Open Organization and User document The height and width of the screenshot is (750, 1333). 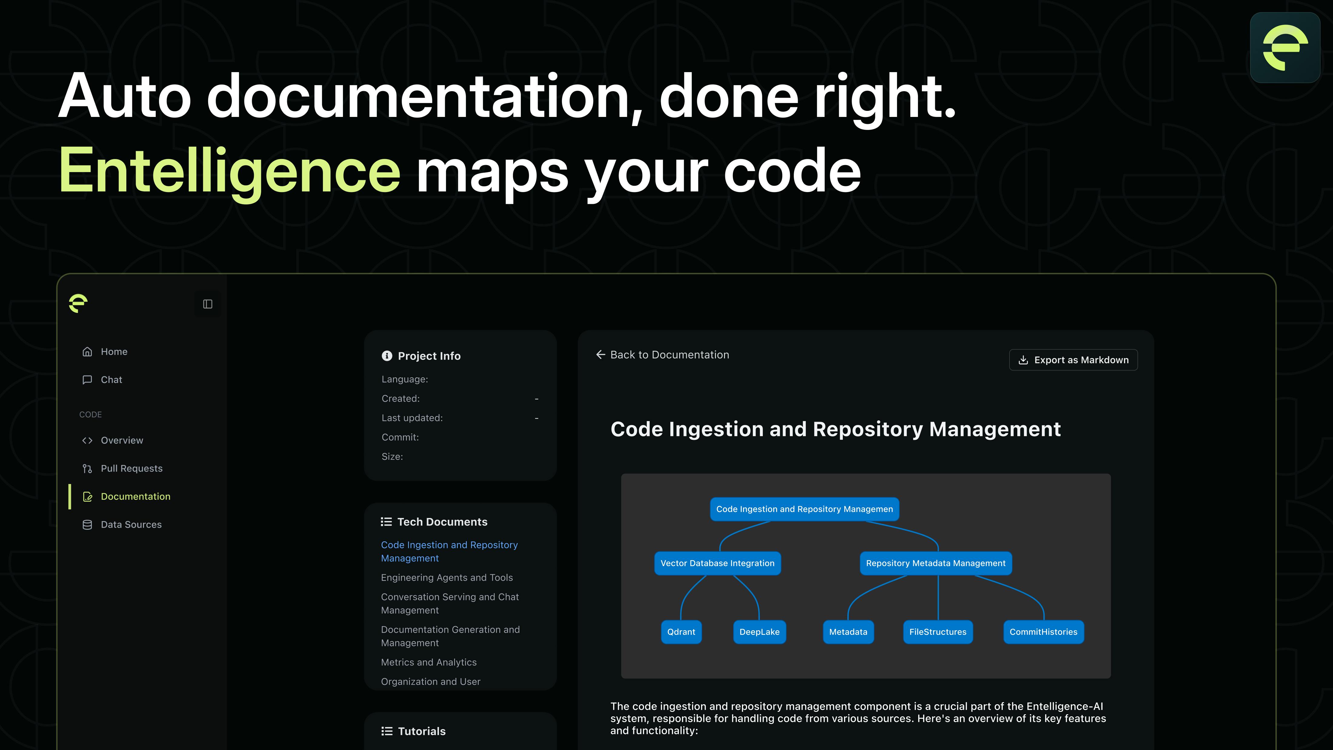coord(430,682)
